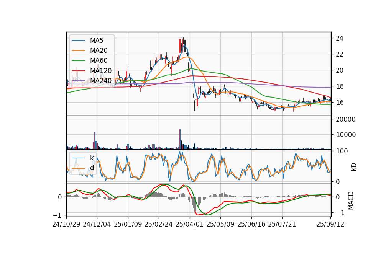This screenshot has width=368, height=264.
Task: Click the KD axis label
Action: tap(353, 167)
